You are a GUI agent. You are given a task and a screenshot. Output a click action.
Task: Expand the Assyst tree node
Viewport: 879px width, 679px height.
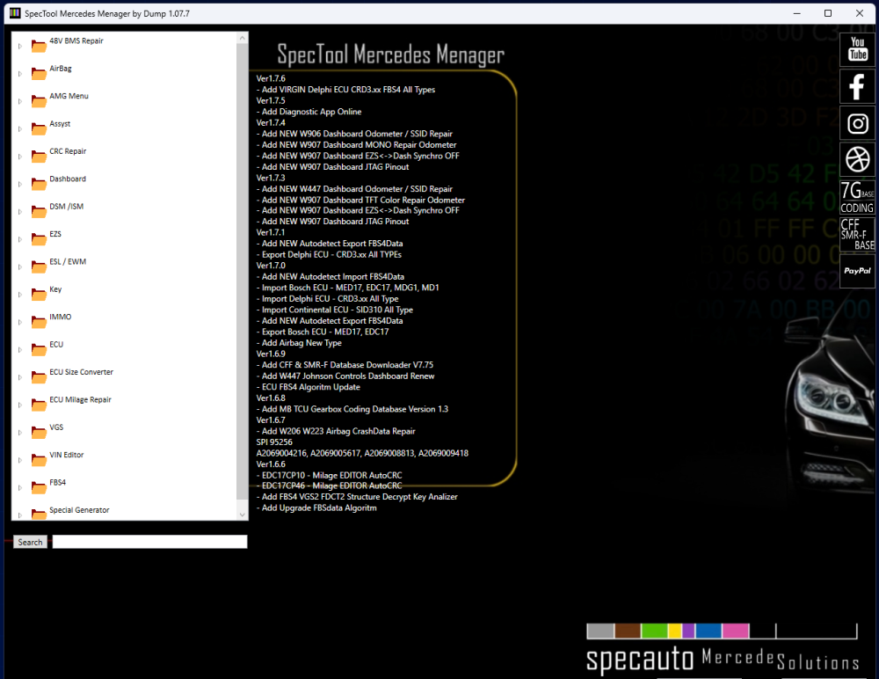pos(19,128)
